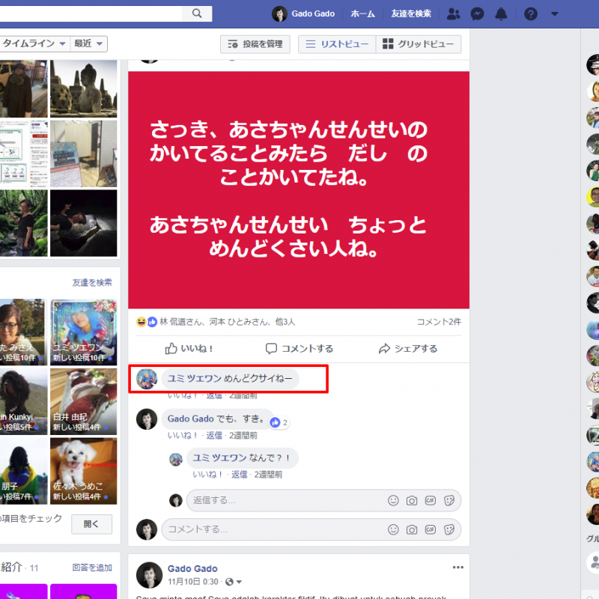Open 佐々木 うめこ friend thumbnail
Screen dimensions: 599x599
coord(84,471)
